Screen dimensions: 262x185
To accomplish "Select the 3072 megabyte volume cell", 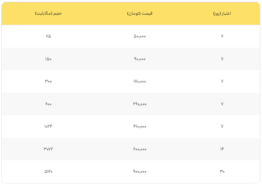I will tap(48, 149).
